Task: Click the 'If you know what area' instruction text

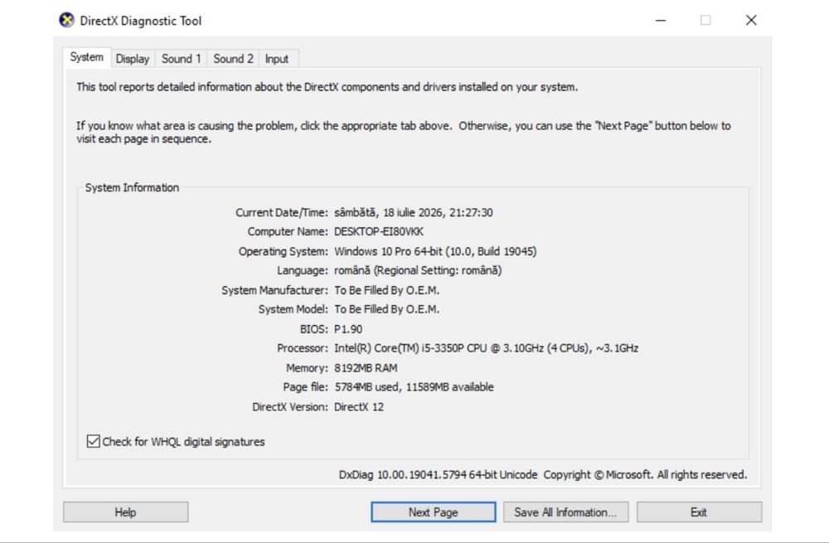Action: 404,132
